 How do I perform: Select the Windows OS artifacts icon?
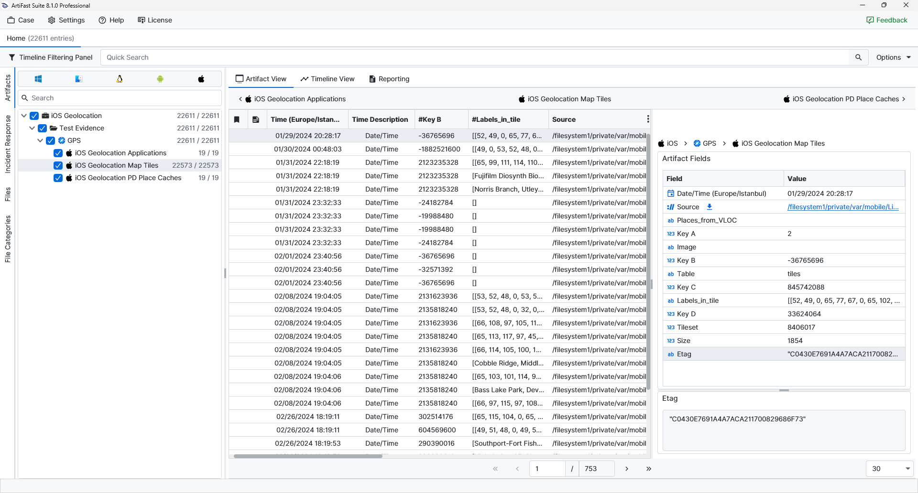(x=38, y=79)
